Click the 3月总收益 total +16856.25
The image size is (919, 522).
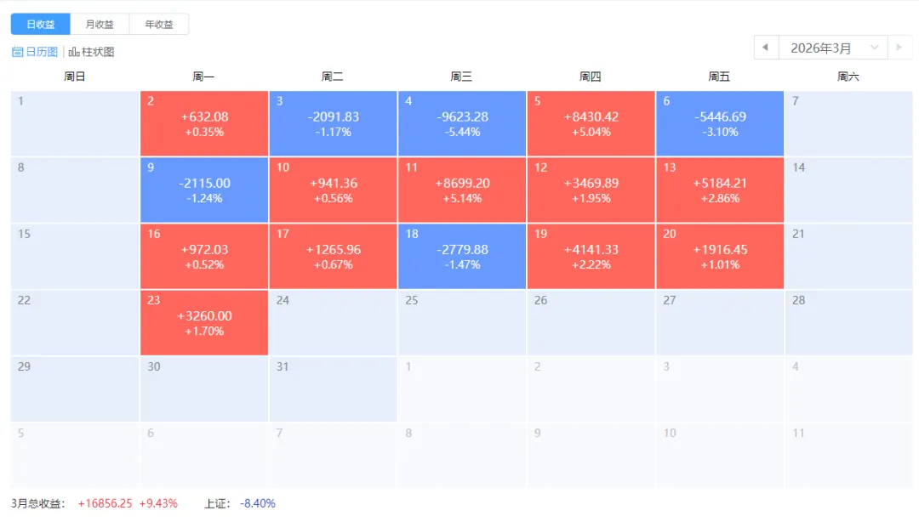pyautogui.click(x=105, y=503)
